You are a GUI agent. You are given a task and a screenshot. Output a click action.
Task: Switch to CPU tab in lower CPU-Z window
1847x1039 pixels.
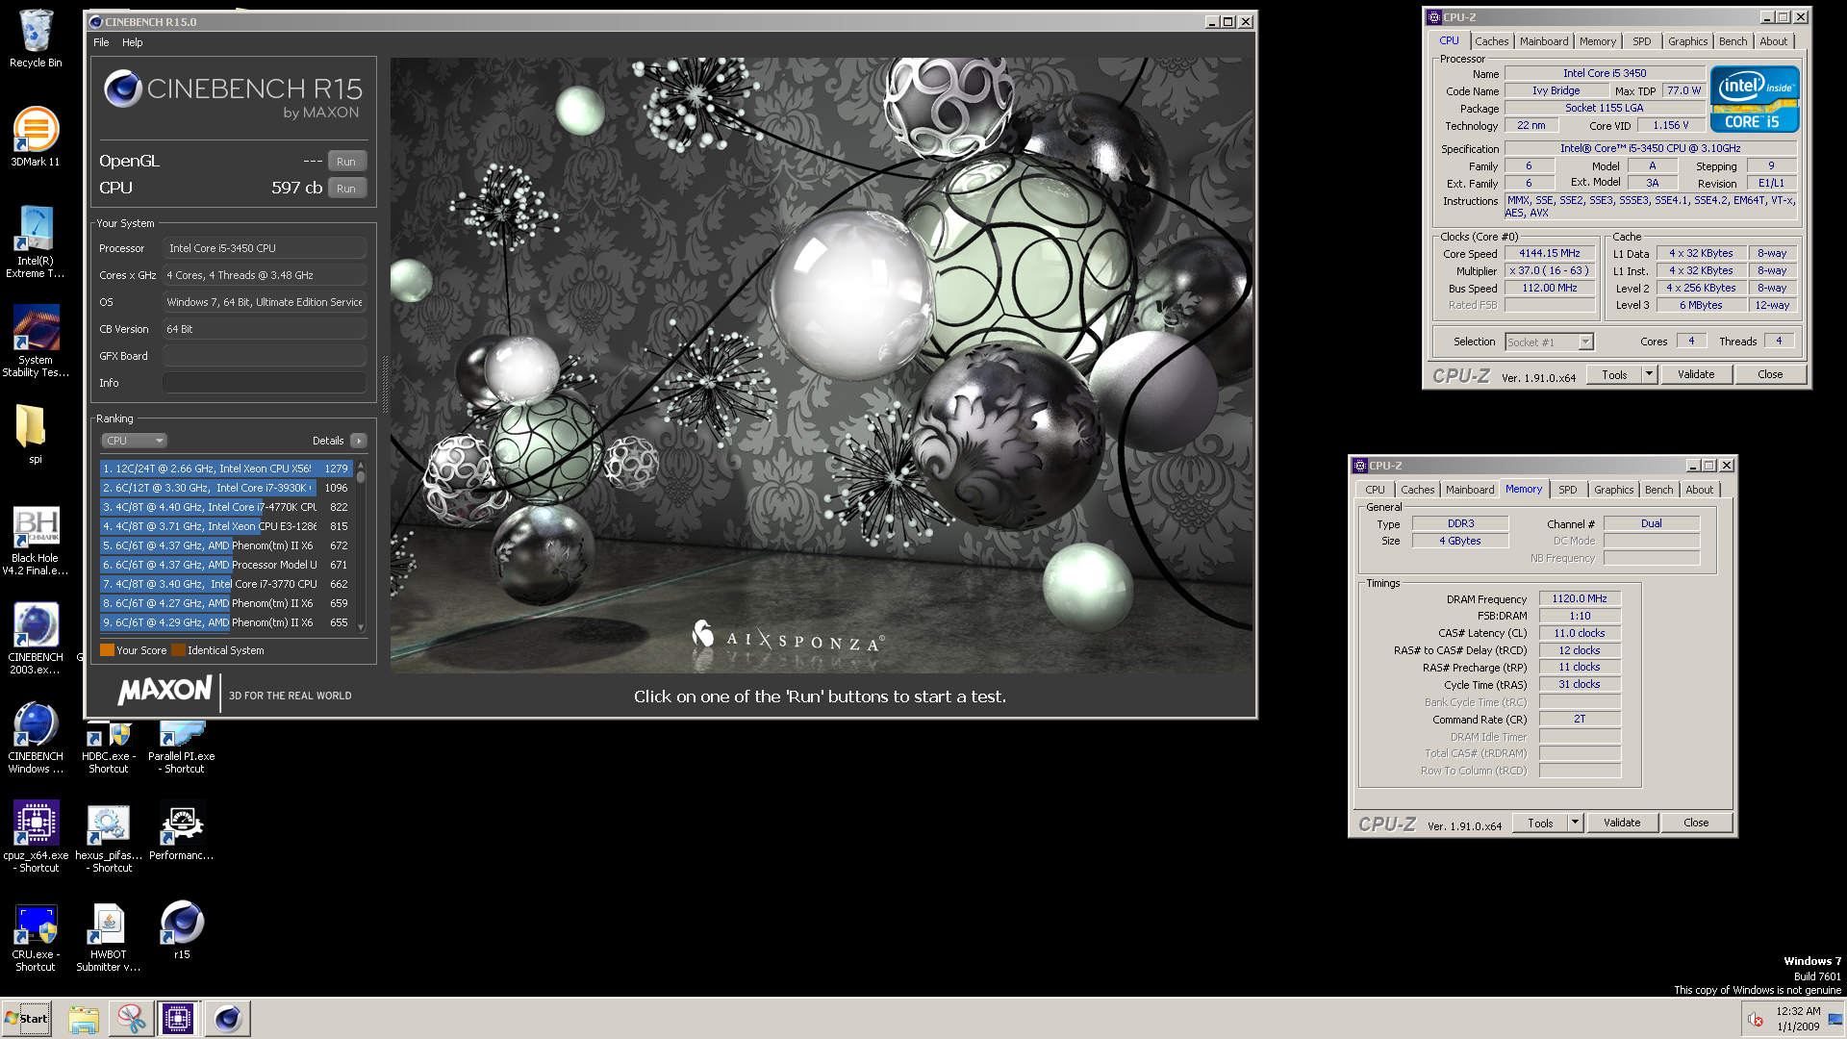pos(1376,490)
